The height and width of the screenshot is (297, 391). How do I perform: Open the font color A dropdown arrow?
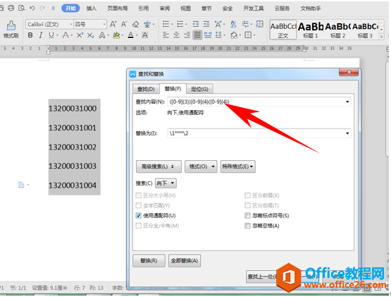137,35
